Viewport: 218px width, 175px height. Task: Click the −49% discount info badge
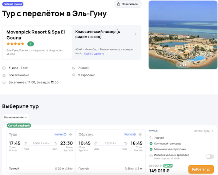(167, 166)
